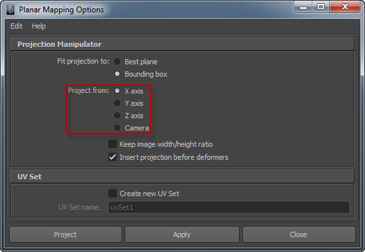This screenshot has height=252, width=365.
Task: Click the UV Set name field
Action: (229, 207)
